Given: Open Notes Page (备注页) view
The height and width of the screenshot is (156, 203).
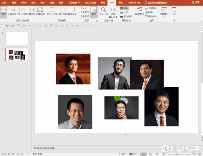Looking at the screenshot, I should coord(32,11).
